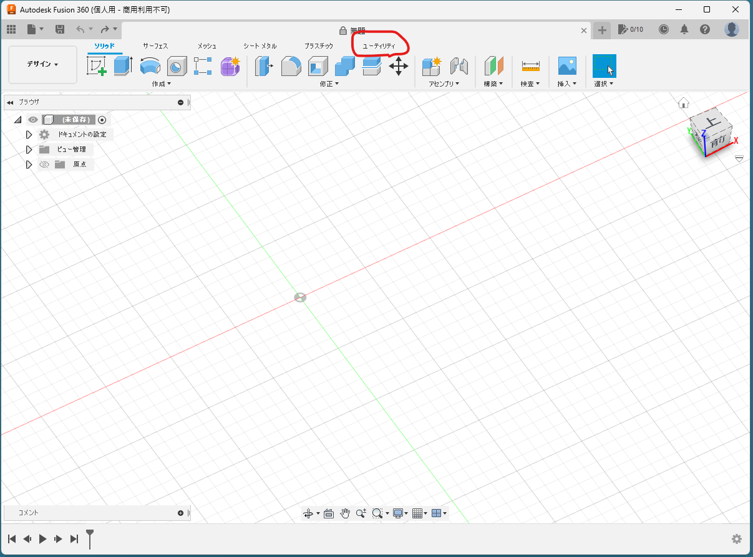
Task: Switch to the シート メタル tab
Action: (x=260, y=46)
